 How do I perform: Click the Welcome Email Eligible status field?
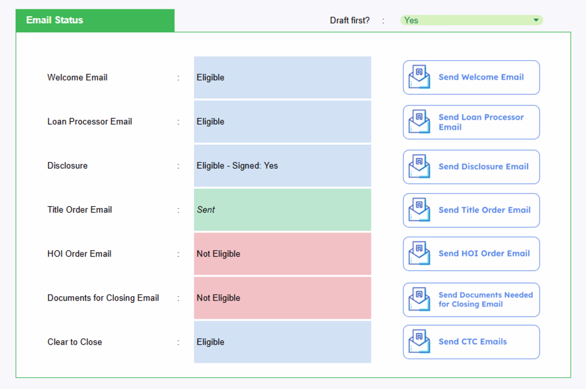coord(282,77)
